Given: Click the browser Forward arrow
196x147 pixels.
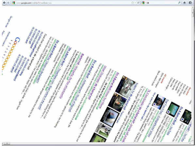Looking at the screenshot, I should coord(8,3).
